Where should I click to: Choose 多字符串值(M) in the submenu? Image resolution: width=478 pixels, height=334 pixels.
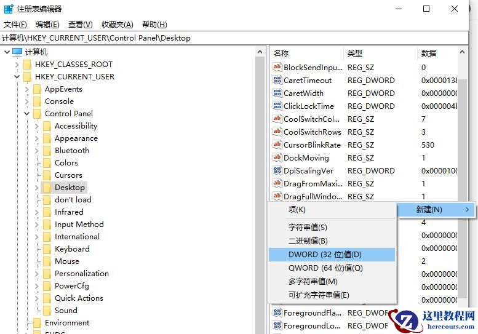tap(332, 281)
